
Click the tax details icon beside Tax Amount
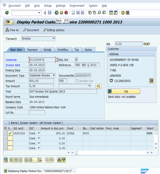98,86
